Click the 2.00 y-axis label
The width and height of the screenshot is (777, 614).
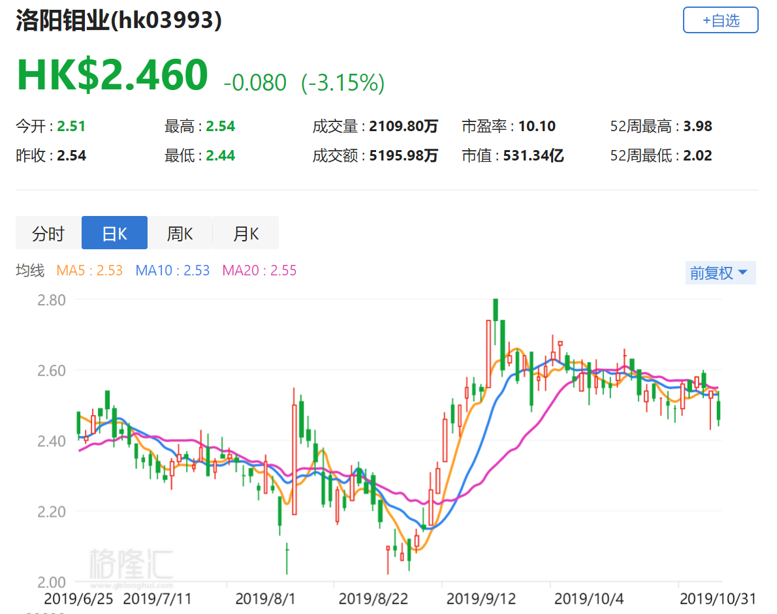click(x=52, y=582)
